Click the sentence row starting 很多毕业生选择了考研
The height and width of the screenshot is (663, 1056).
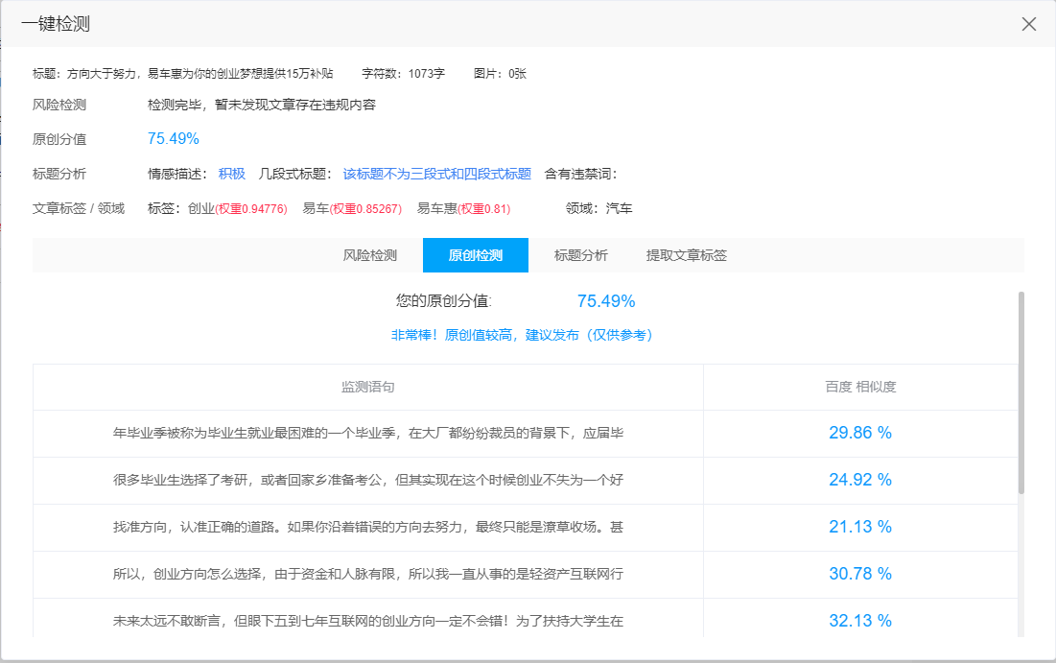coord(367,481)
